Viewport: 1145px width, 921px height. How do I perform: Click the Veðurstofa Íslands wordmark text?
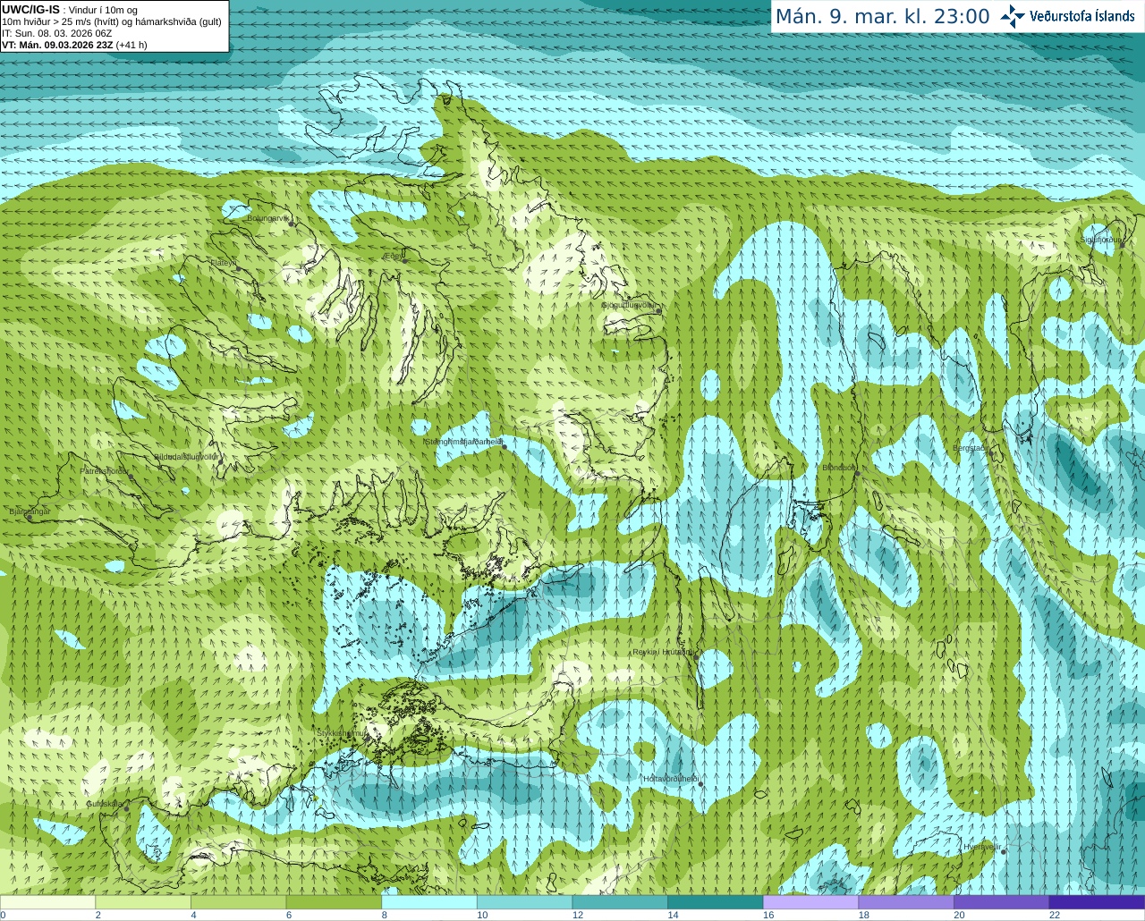pyautogui.click(x=1081, y=16)
